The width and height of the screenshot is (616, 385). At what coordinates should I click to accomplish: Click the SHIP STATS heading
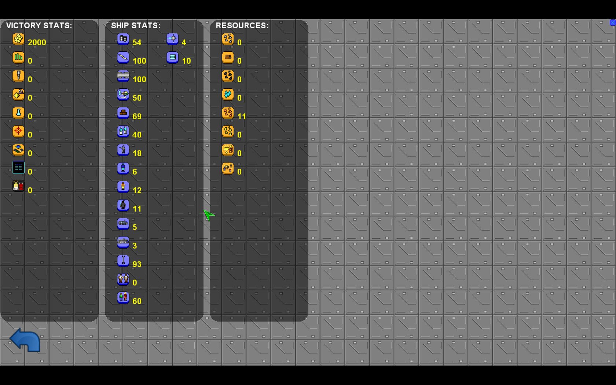[x=136, y=26]
